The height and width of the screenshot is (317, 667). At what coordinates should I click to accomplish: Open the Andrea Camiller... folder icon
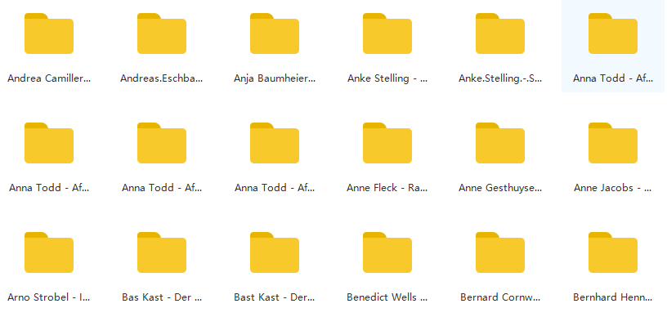pos(49,33)
